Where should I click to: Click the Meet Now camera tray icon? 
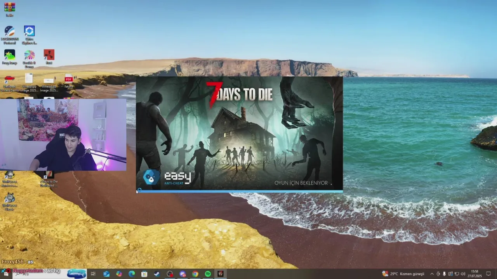coord(438,274)
